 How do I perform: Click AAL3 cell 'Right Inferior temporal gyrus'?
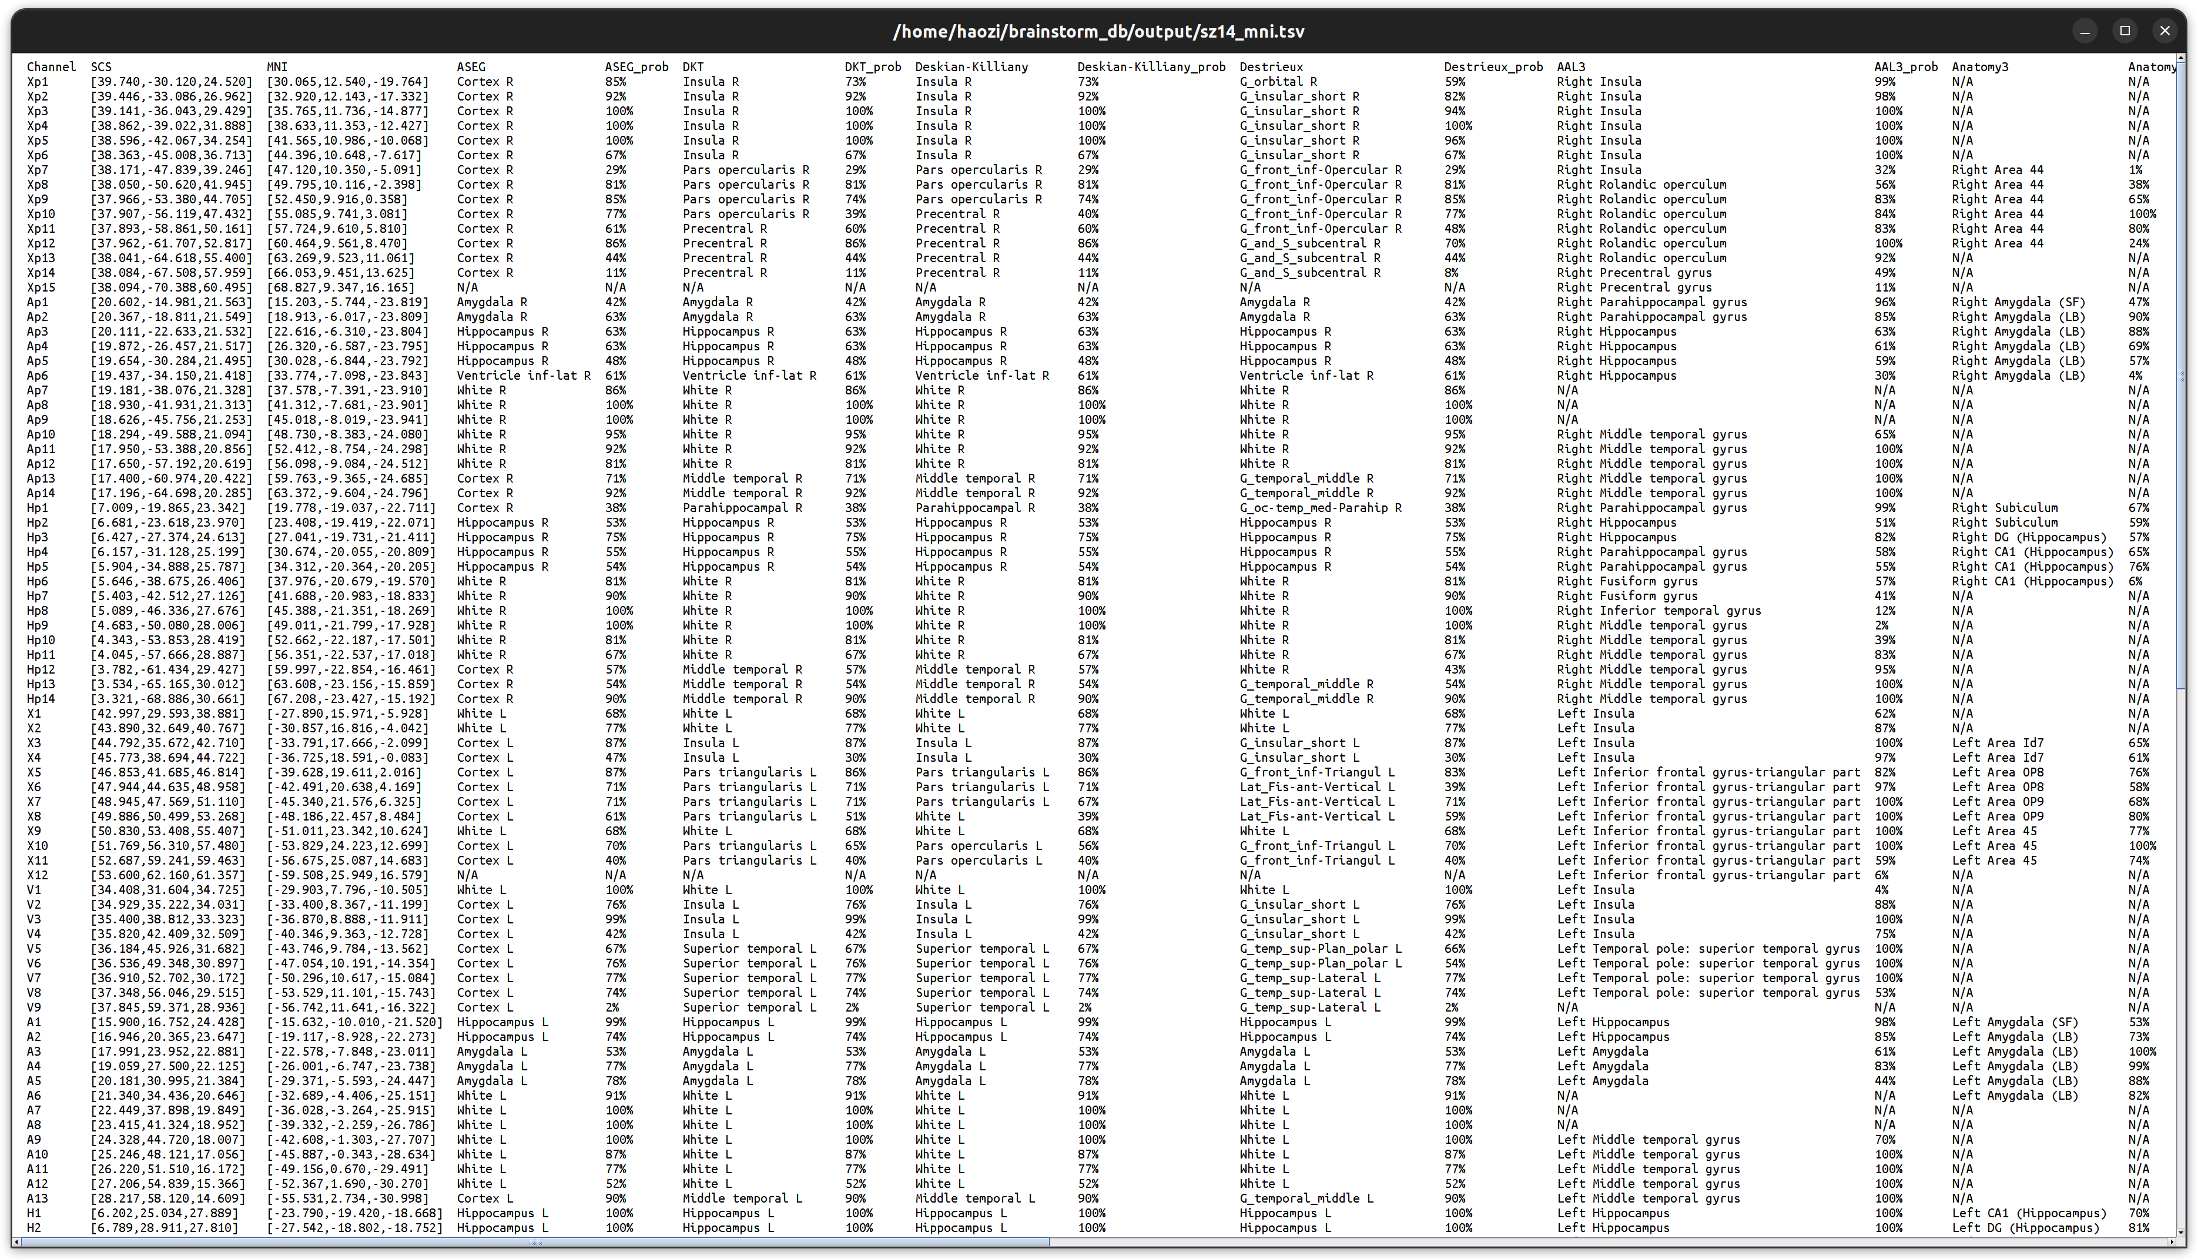(1658, 611)
